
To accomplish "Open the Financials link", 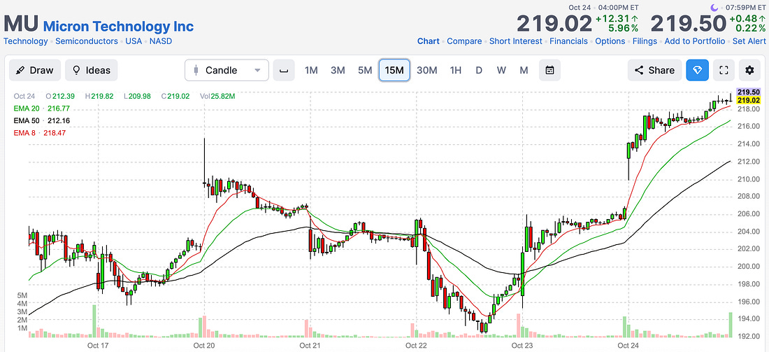I will coord(568,41).
